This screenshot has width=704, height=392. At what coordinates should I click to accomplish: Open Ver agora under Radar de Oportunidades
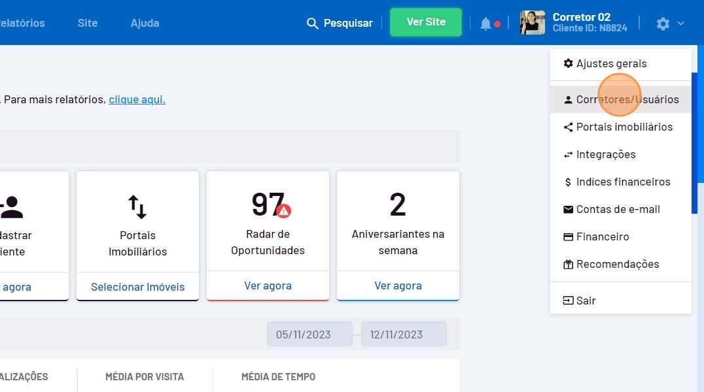[x=268, y=286]
